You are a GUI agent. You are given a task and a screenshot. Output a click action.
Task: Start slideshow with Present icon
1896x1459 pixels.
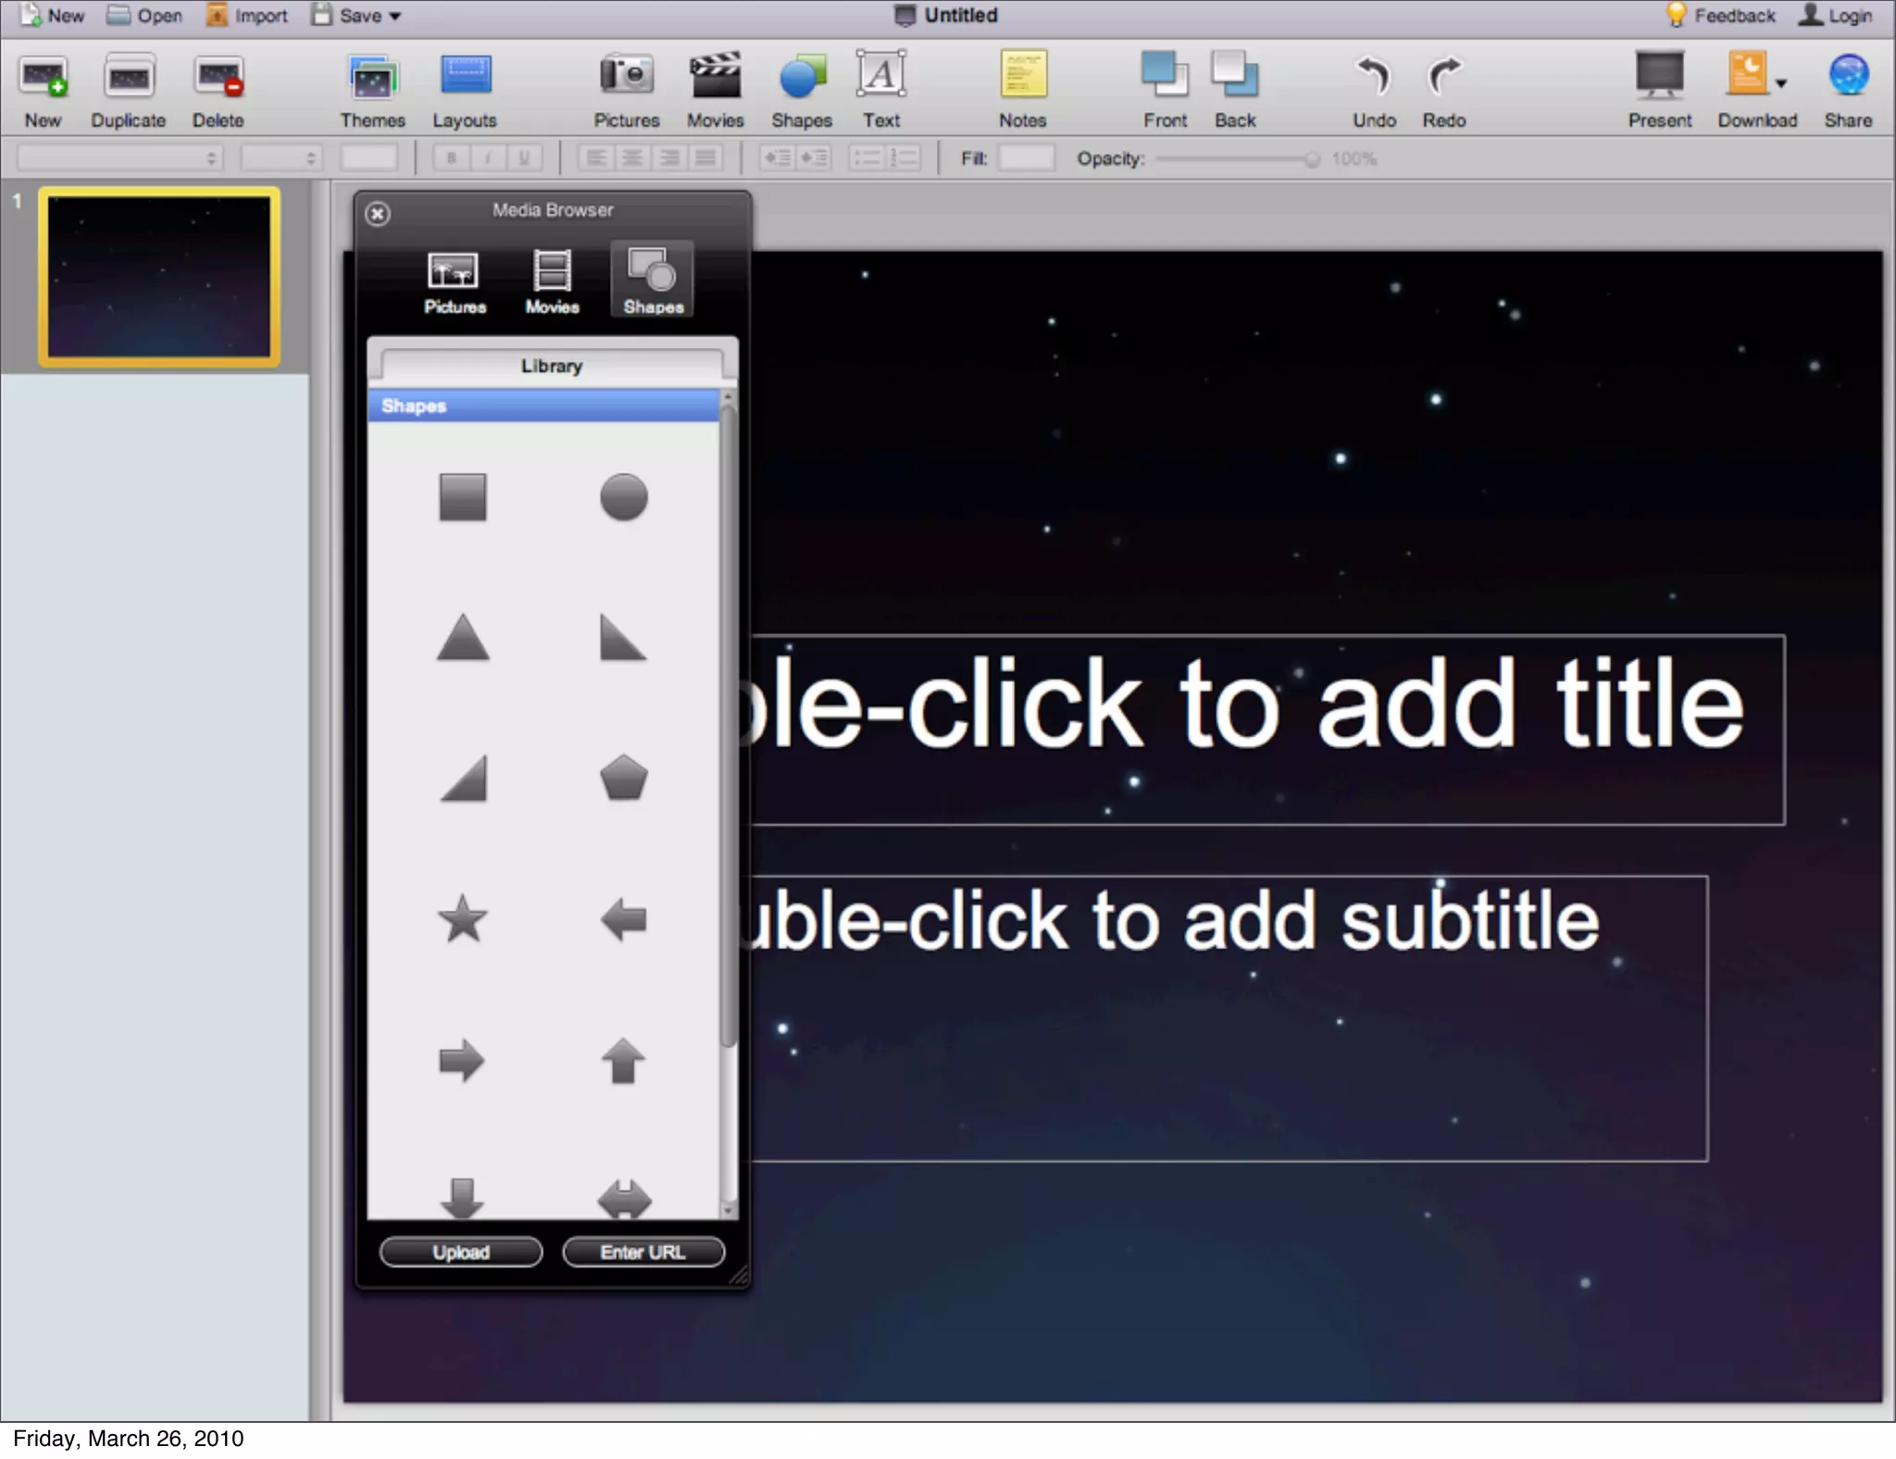pos(1659,75)
